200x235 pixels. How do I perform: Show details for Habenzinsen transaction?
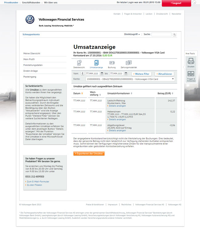(x=117, y=119)
